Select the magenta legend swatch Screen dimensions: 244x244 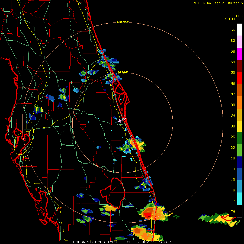coord(239,54)
